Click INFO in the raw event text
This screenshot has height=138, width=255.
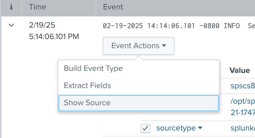point(232,26)
